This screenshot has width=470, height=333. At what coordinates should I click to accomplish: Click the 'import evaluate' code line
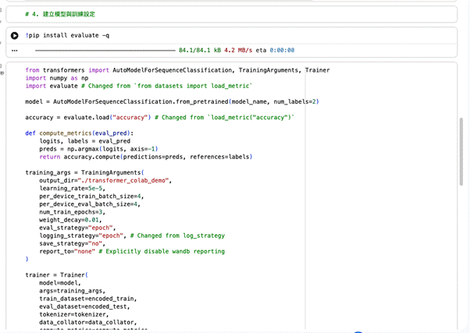55,86
